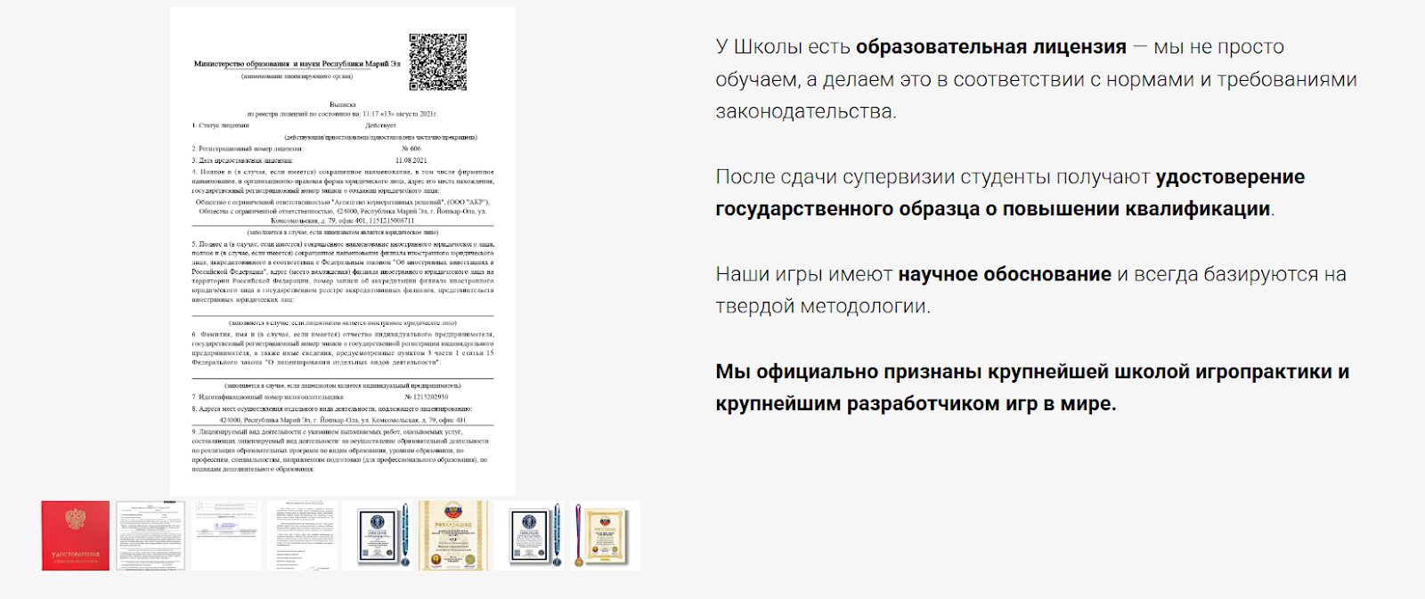Click the bold phrase «научное обоснование»

click(x=1005, y=274)
